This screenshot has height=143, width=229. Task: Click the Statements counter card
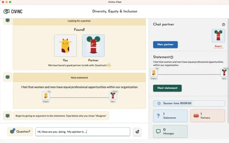170,116
